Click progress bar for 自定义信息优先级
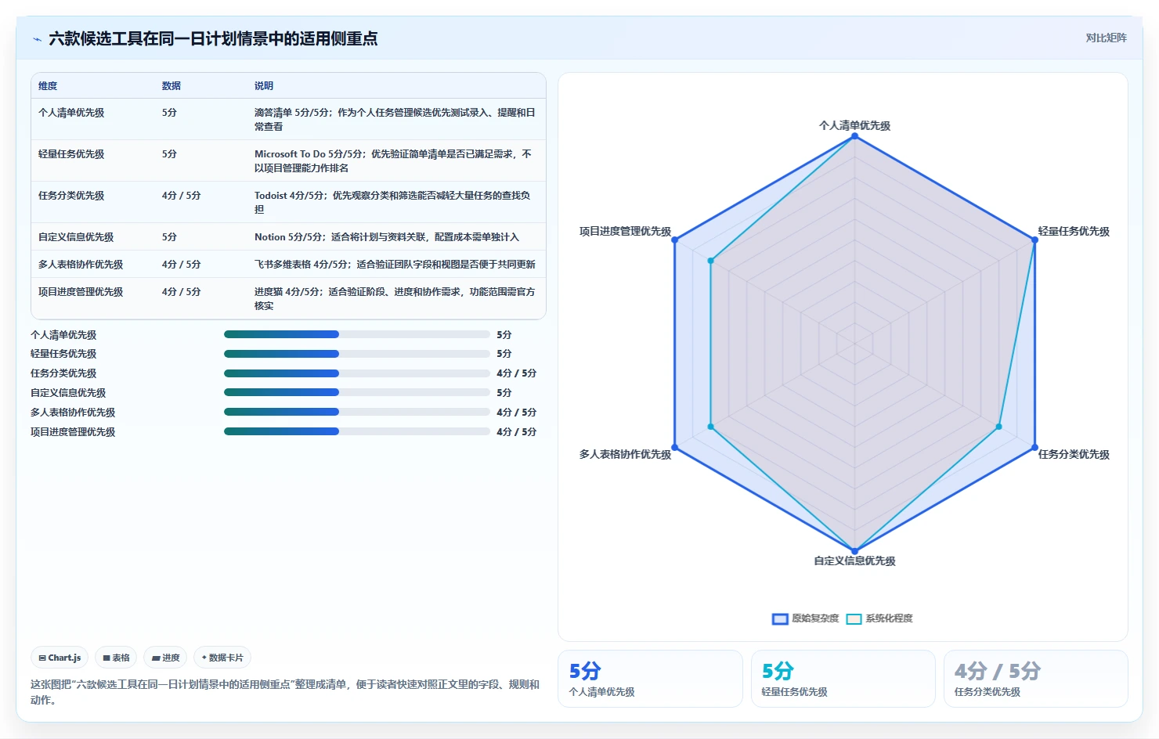The image size is (1159, 739). tap(357, 392)
